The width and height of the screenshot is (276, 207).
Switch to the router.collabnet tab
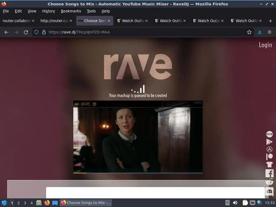click(x=17, y=21)
